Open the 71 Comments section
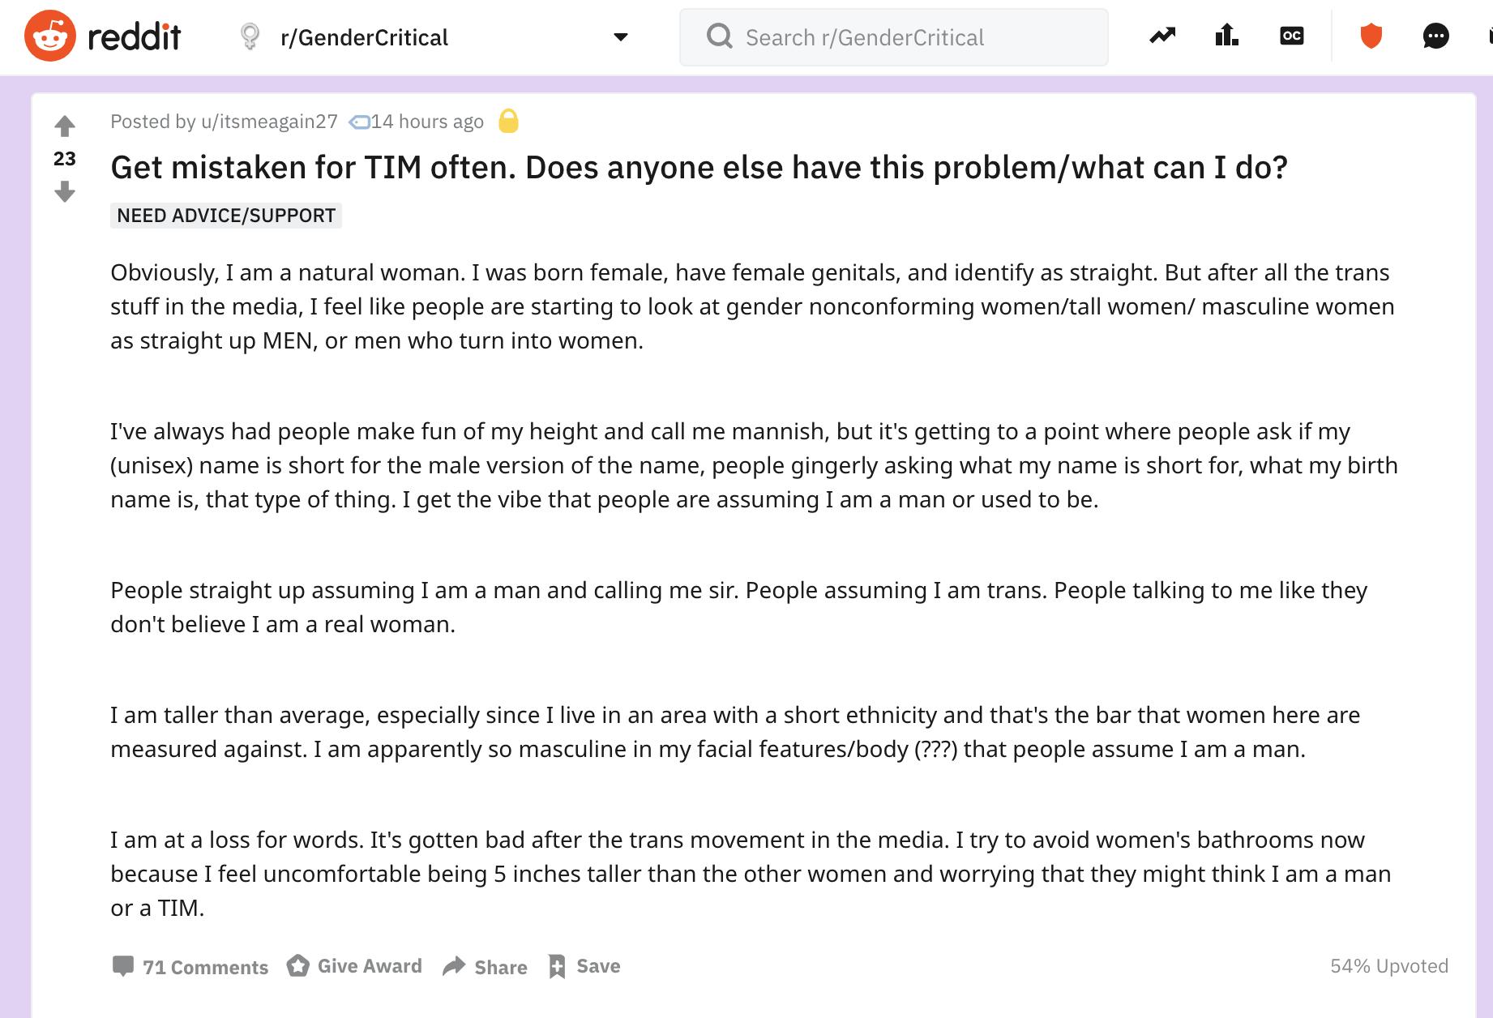1493x1018 pixels. 190,966
